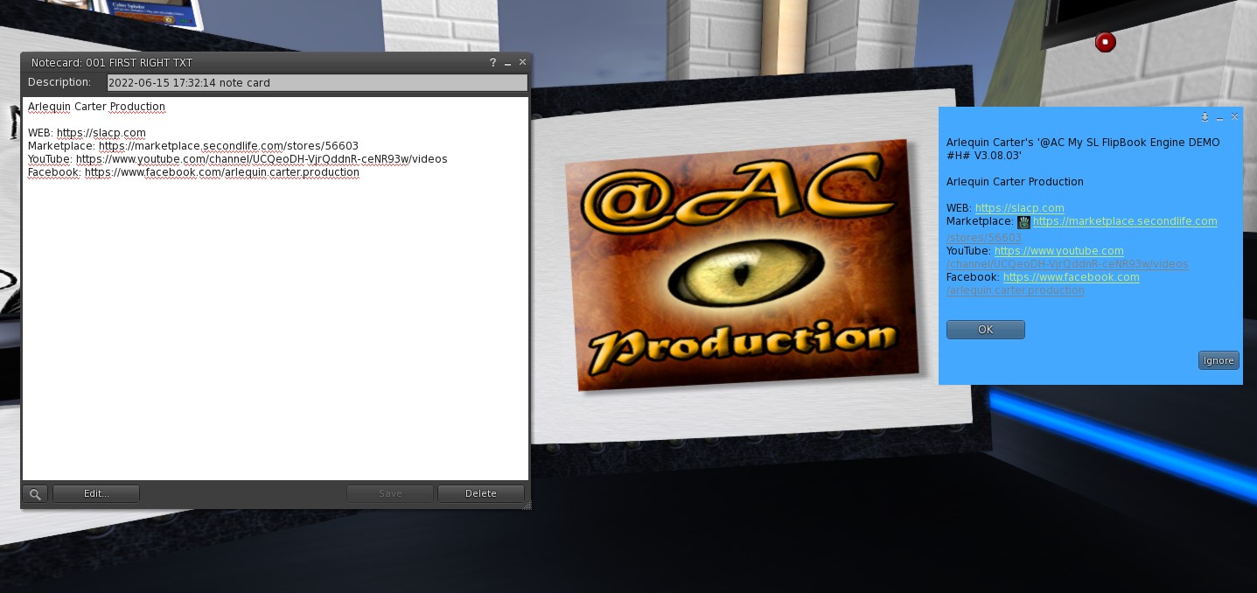Minimize the Notecard 001 FIRST RIGHT TXT window

(x=507, y=63)
